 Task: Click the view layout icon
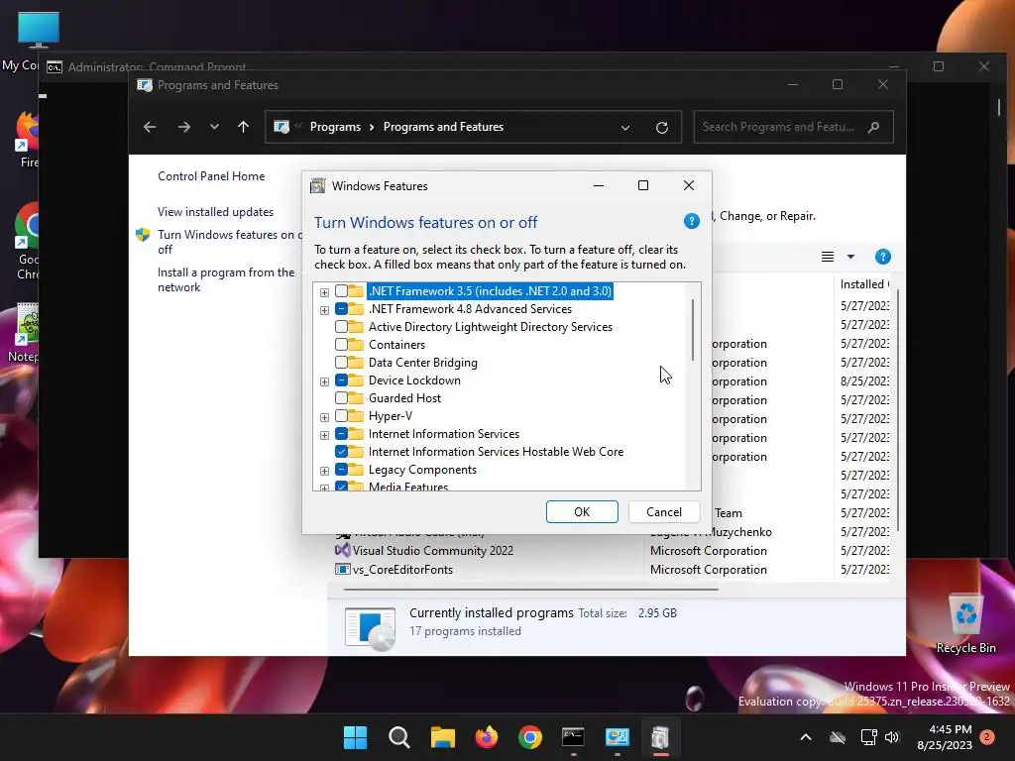click(828, 257)
